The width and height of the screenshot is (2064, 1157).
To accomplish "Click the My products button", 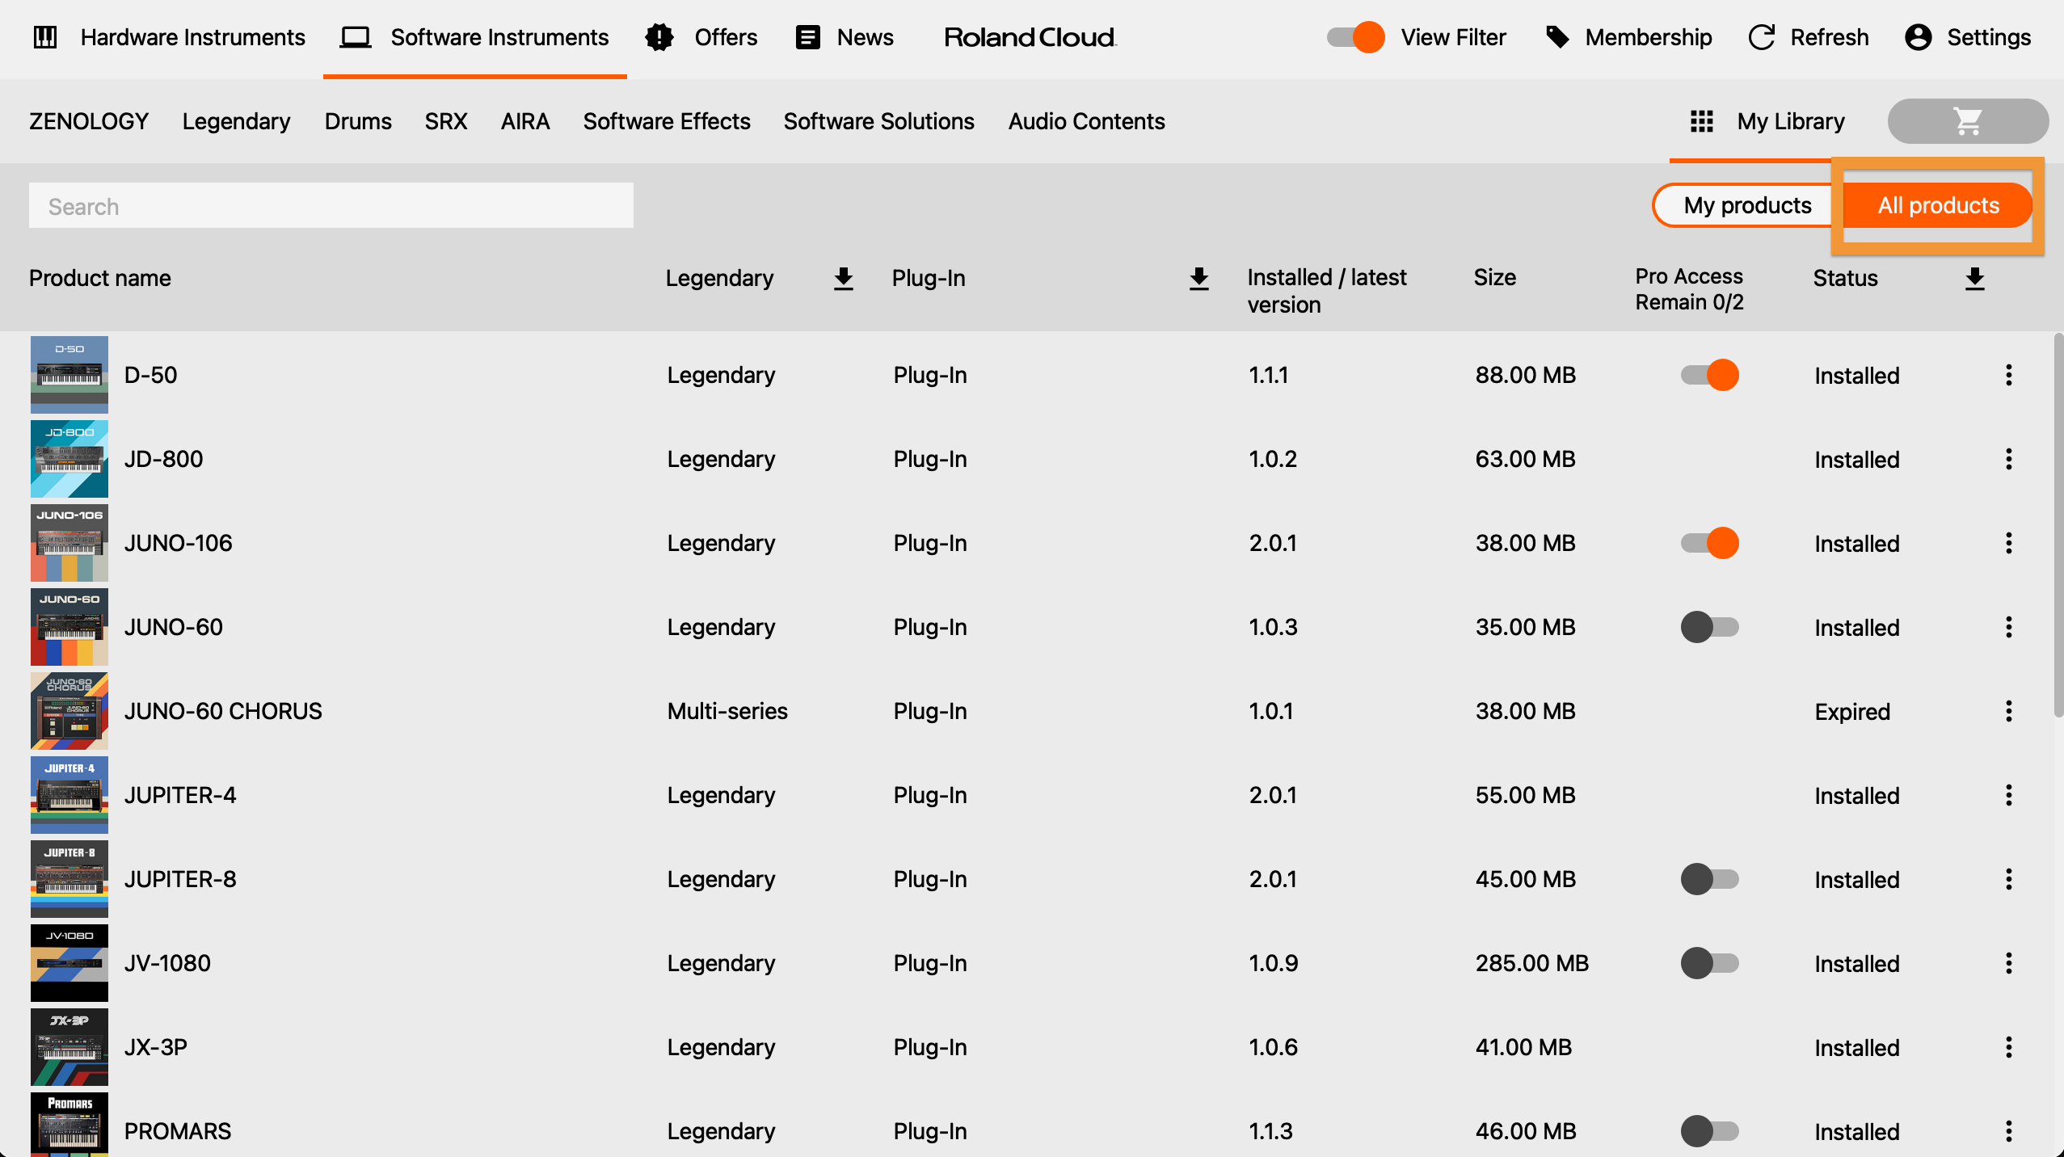I will [1747, 205].
